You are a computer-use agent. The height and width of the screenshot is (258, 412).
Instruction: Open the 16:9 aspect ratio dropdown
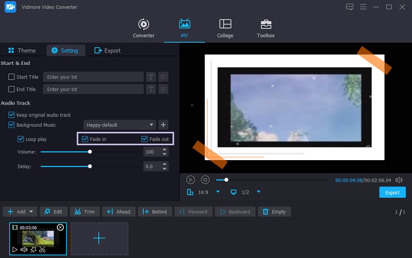(x=217, y=192)
